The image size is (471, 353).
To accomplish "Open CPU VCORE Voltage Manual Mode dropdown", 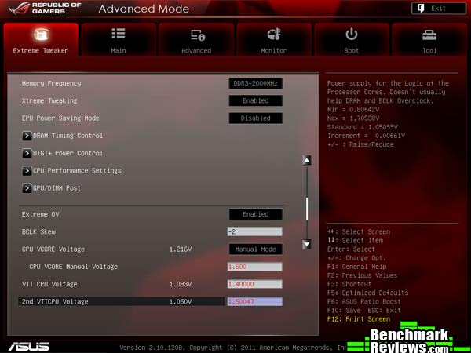I will click(255, 249).
